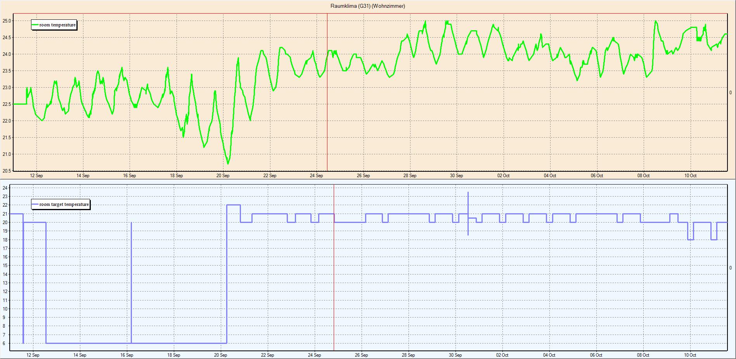The width and height of the screenshot is (736, 359).
Task: Select the "room target temperature" legend label
Action: 64,204
